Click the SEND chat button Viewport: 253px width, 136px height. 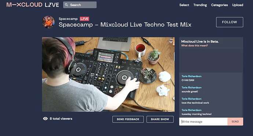click(x=235, y=122)
